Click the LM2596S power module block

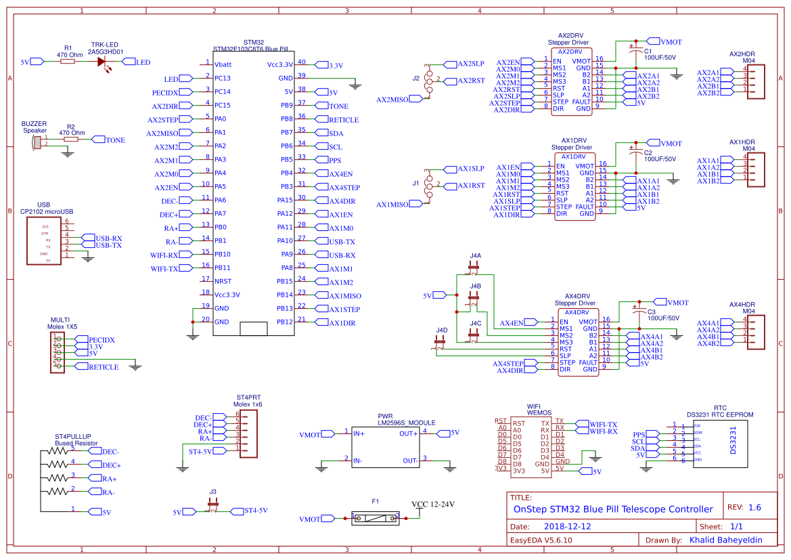[386, 447]
